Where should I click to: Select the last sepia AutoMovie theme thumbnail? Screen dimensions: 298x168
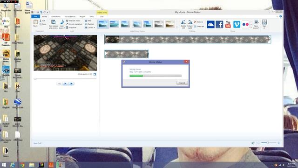point(170,24)
